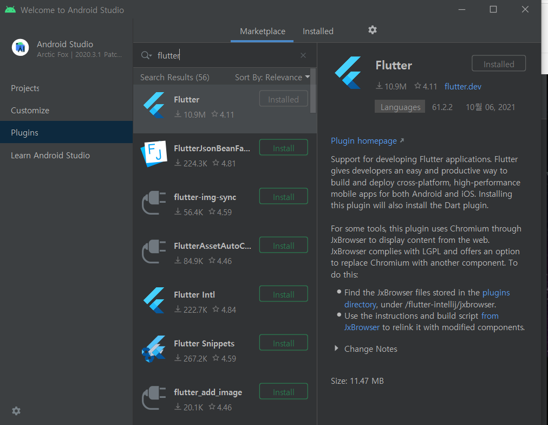The height and width of the screenshot is (425, 548).
Task: Switch to the Marketplace tab
Action: [x=263, y=31]
